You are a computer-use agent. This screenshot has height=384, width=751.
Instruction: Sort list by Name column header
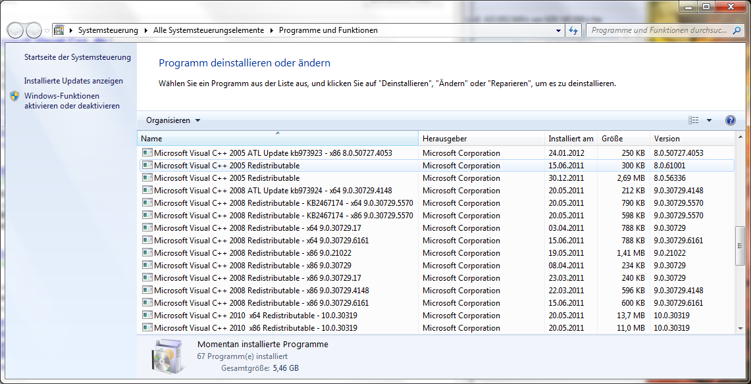[278, 139]
